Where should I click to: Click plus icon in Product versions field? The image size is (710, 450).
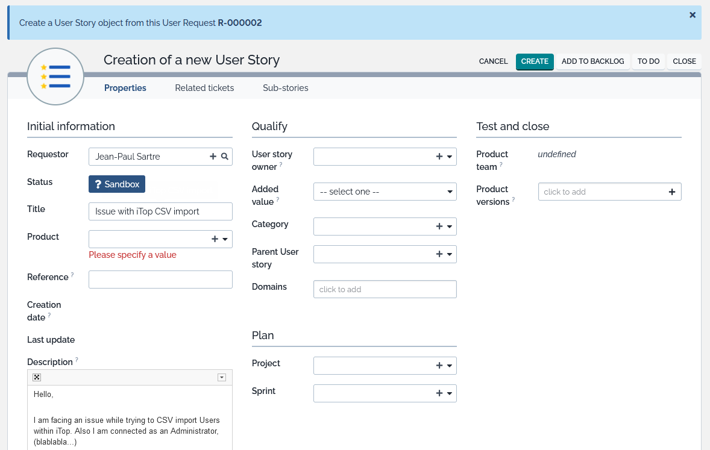point(672,192)
